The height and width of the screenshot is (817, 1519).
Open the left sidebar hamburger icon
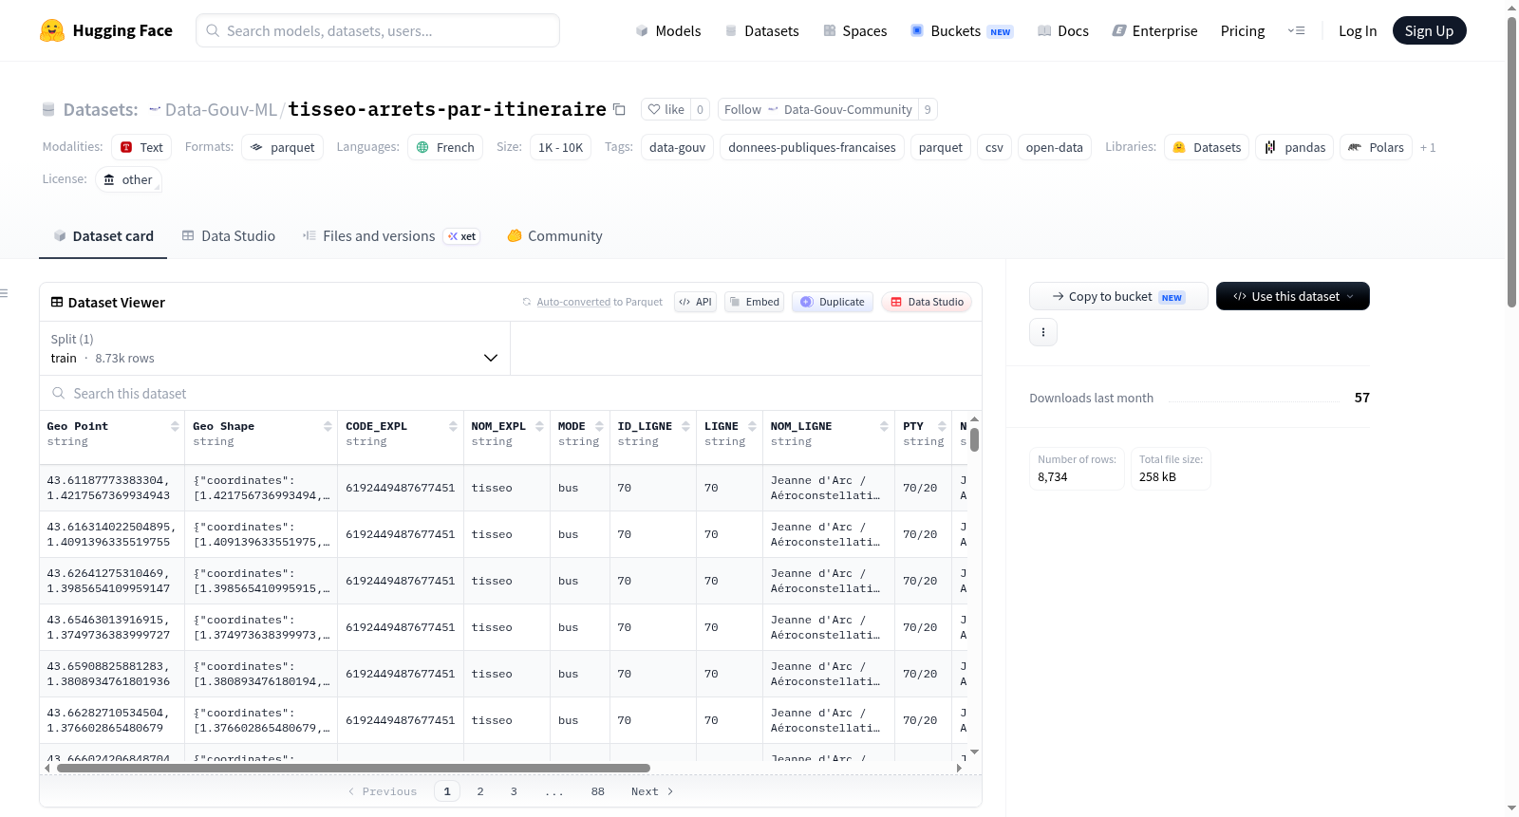click(x=4, y=293)
